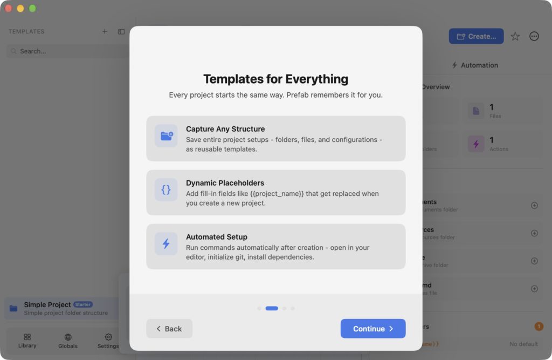Screen dimensions: 552x360
Task: Click the orange 1 placeholder count badge
Action: pos(539,327)
